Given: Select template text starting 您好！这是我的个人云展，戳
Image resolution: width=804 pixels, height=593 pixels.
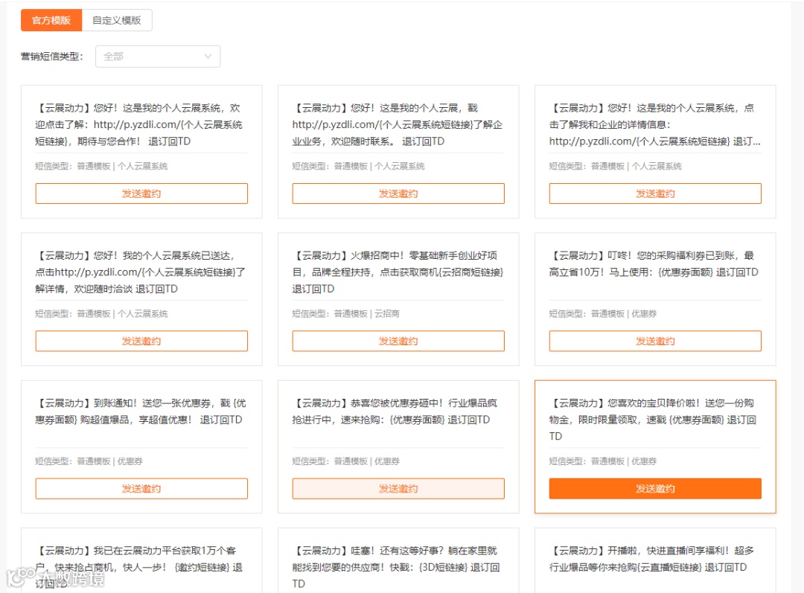Looking at the screenshot, I should (x=398, y=124).
